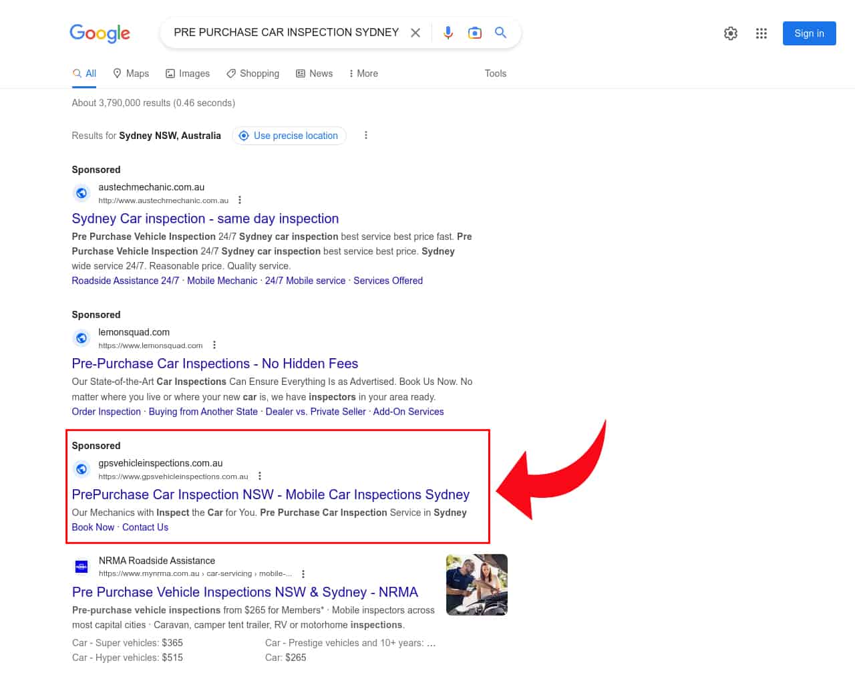Click Use precise location button

(289, 136)
